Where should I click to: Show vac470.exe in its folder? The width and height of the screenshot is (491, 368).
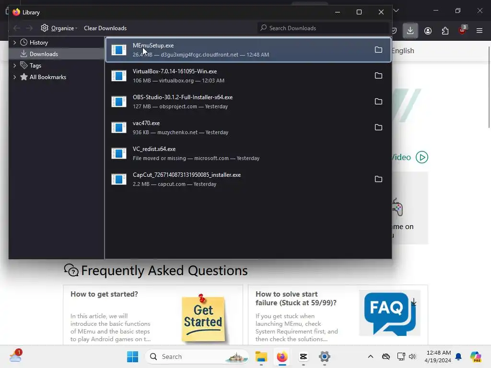tap(378, 127)
